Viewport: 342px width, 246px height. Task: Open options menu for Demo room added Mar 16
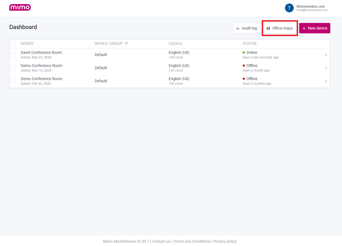point(326,68)
